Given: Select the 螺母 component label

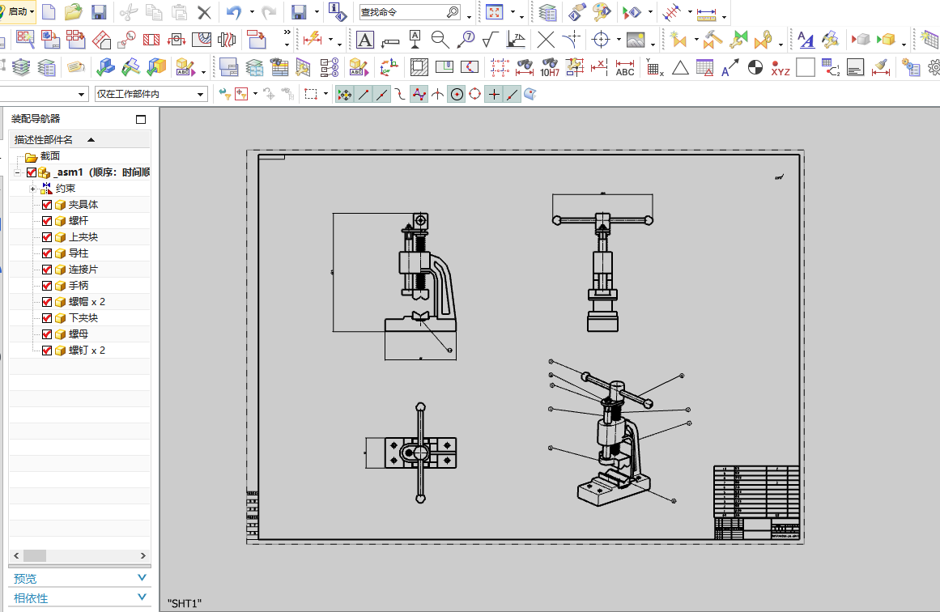Looking at the screenshot, I should tap(78, 334).
